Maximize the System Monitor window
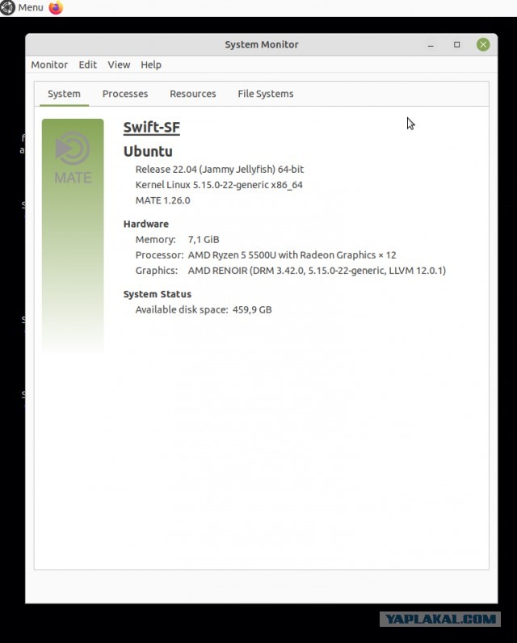 coord(456,44)
